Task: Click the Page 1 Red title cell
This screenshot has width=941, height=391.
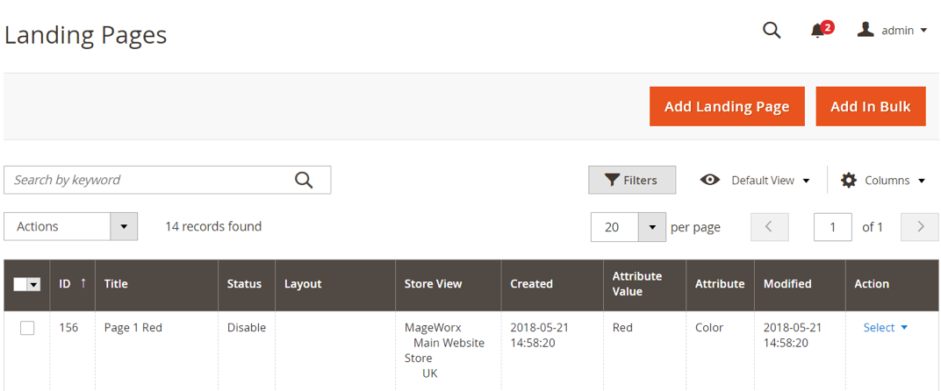Action: (x=133, y=327)
